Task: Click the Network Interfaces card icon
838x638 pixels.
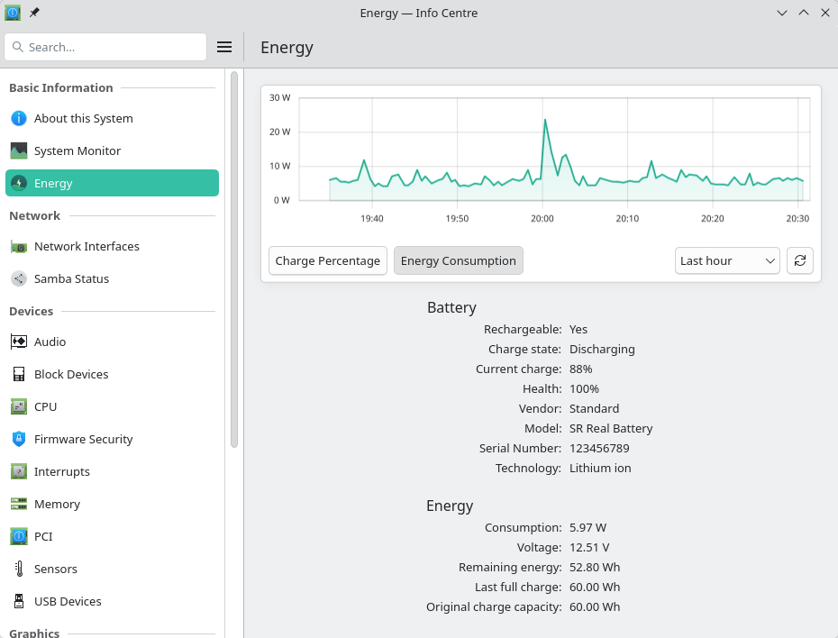Action: coord(18,246)
